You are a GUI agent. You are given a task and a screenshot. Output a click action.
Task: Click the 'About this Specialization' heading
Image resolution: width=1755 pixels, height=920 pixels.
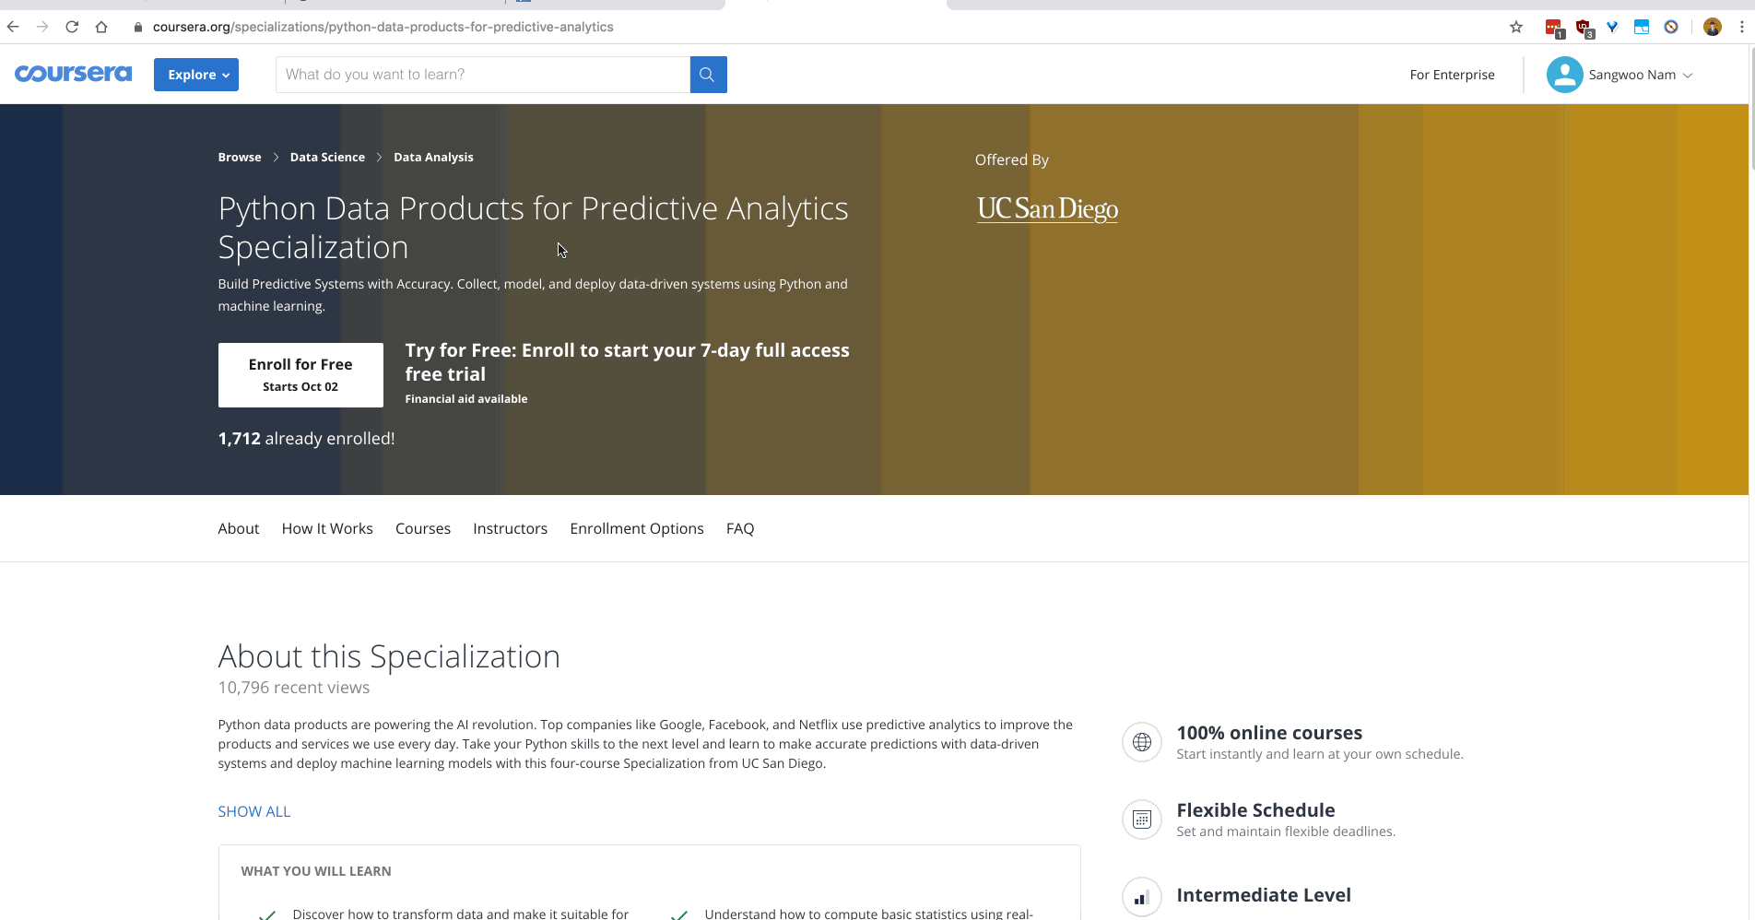click(389, 656)
